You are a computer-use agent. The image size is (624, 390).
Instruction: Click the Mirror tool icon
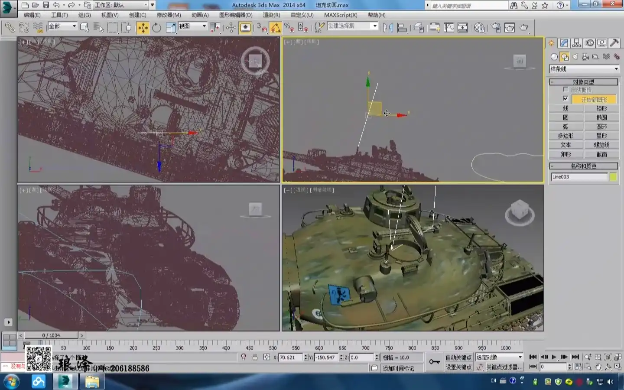click(388, 27)
